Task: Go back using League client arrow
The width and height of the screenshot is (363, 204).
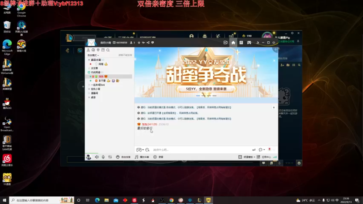Action: pyautogui.click(x=67, y=50)
